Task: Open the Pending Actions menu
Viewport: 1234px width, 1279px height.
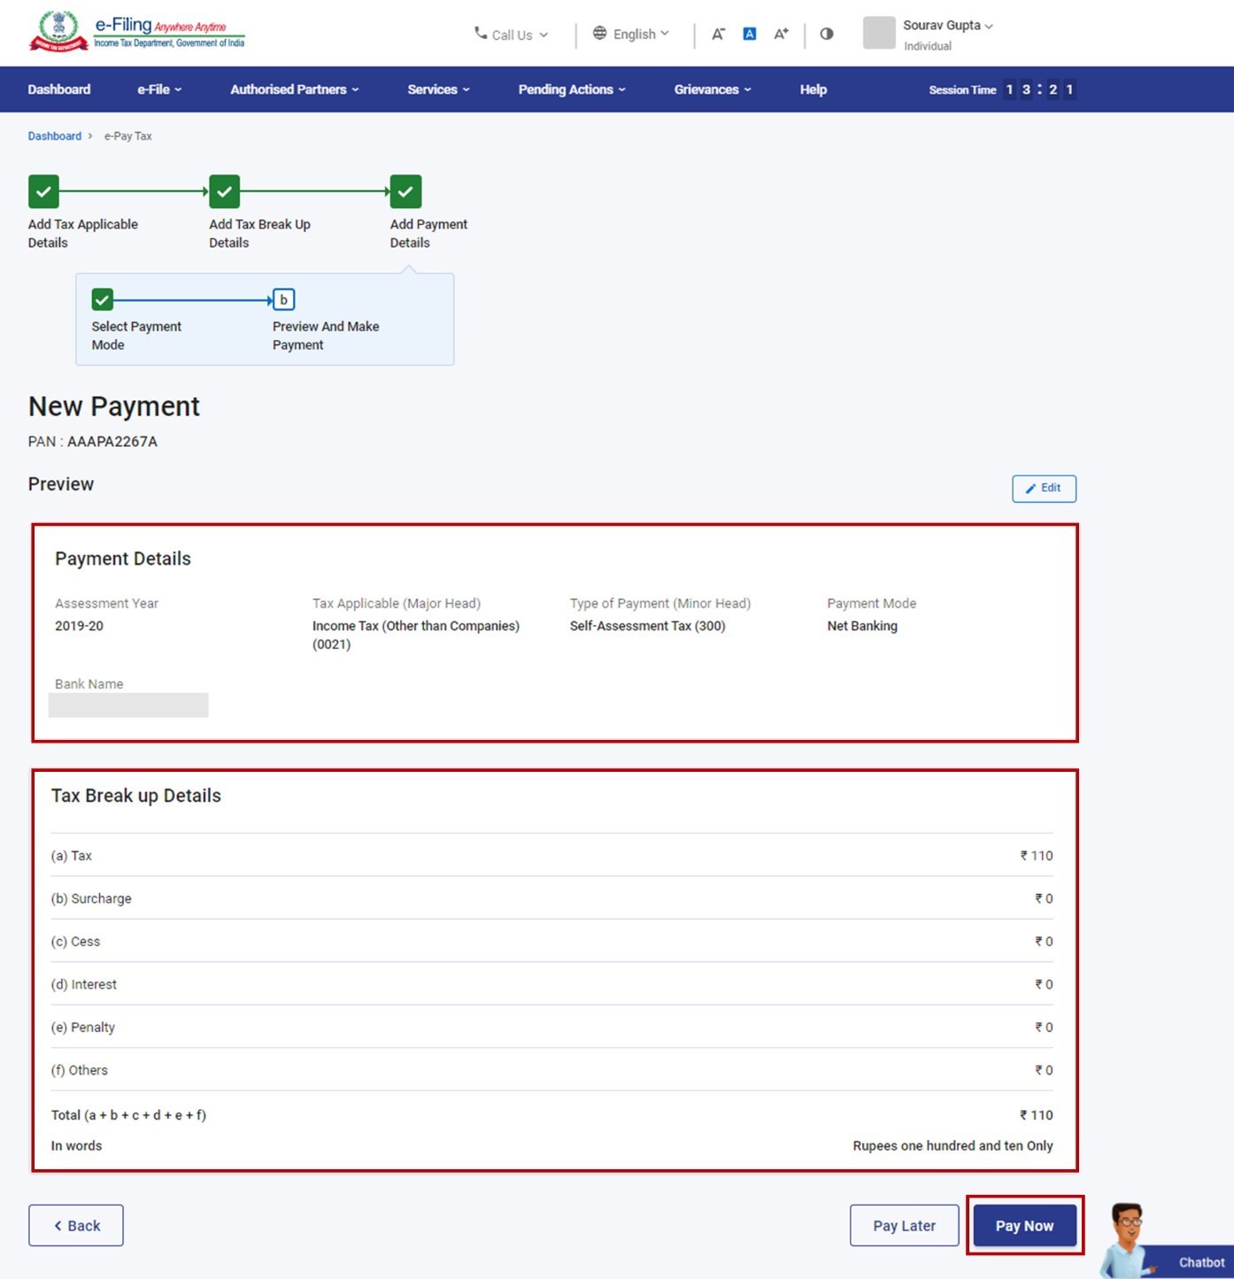Action: click(x=570, y=89)
